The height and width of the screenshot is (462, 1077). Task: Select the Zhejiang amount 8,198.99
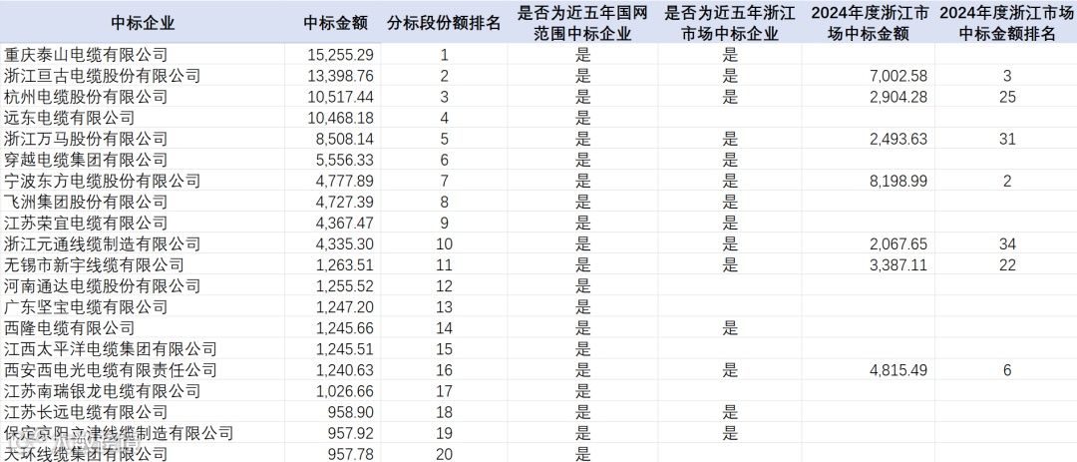pos(898,181)
